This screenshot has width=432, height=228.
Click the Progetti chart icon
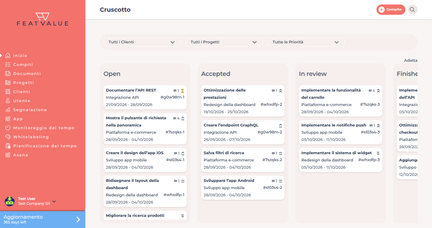coord(8,83)
